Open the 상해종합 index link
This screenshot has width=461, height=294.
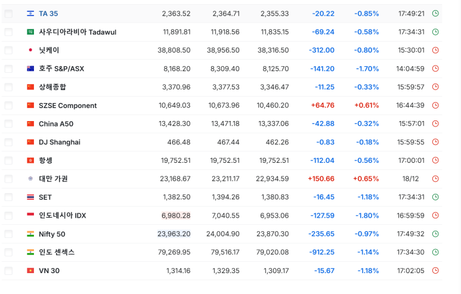52,86
